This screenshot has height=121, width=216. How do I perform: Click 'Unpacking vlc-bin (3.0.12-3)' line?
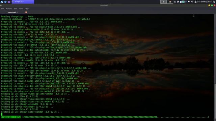31,55
